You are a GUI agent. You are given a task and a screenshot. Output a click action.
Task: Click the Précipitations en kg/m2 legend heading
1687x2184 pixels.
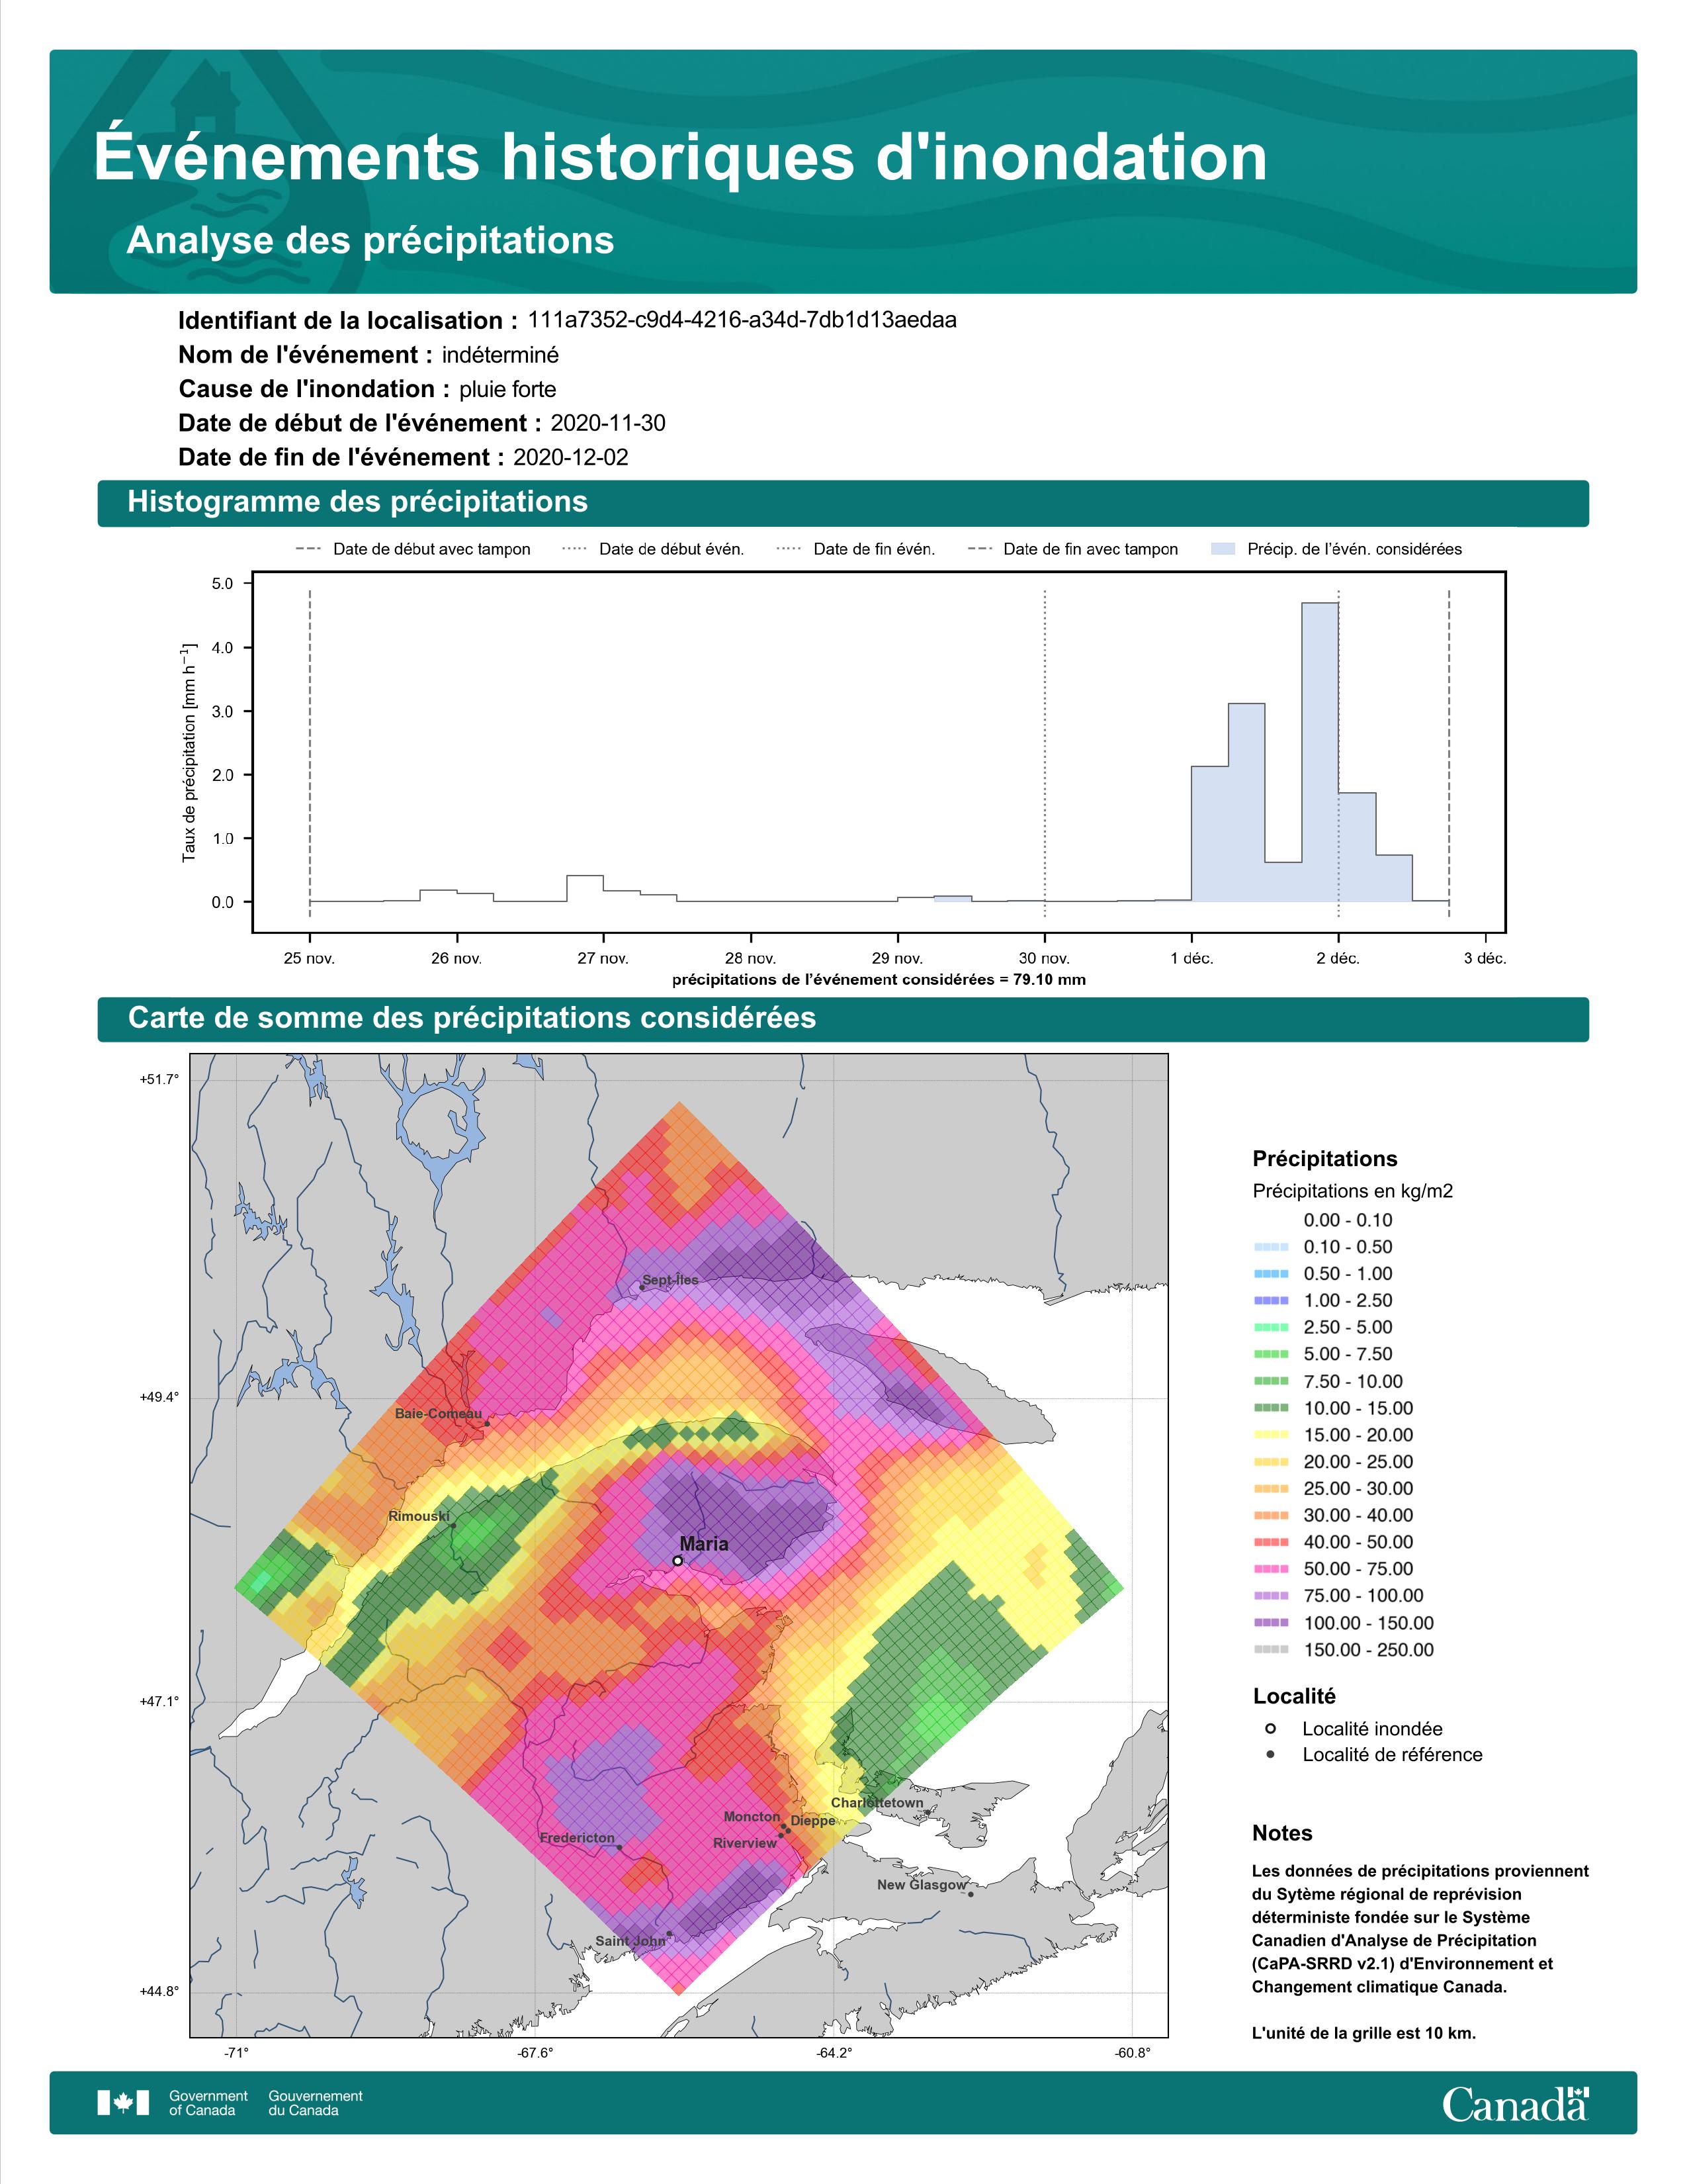pyautogui.click(x=1352, y=1191)
